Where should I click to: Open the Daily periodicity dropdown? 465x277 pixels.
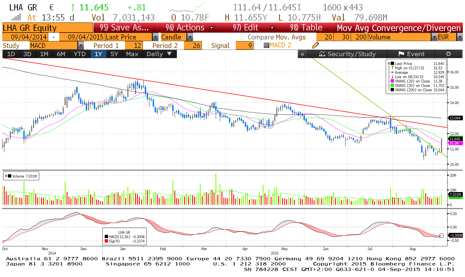(159, 54)
